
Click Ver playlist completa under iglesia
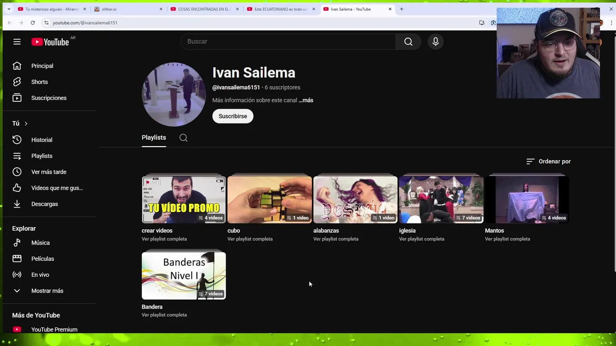coord(422,239)
